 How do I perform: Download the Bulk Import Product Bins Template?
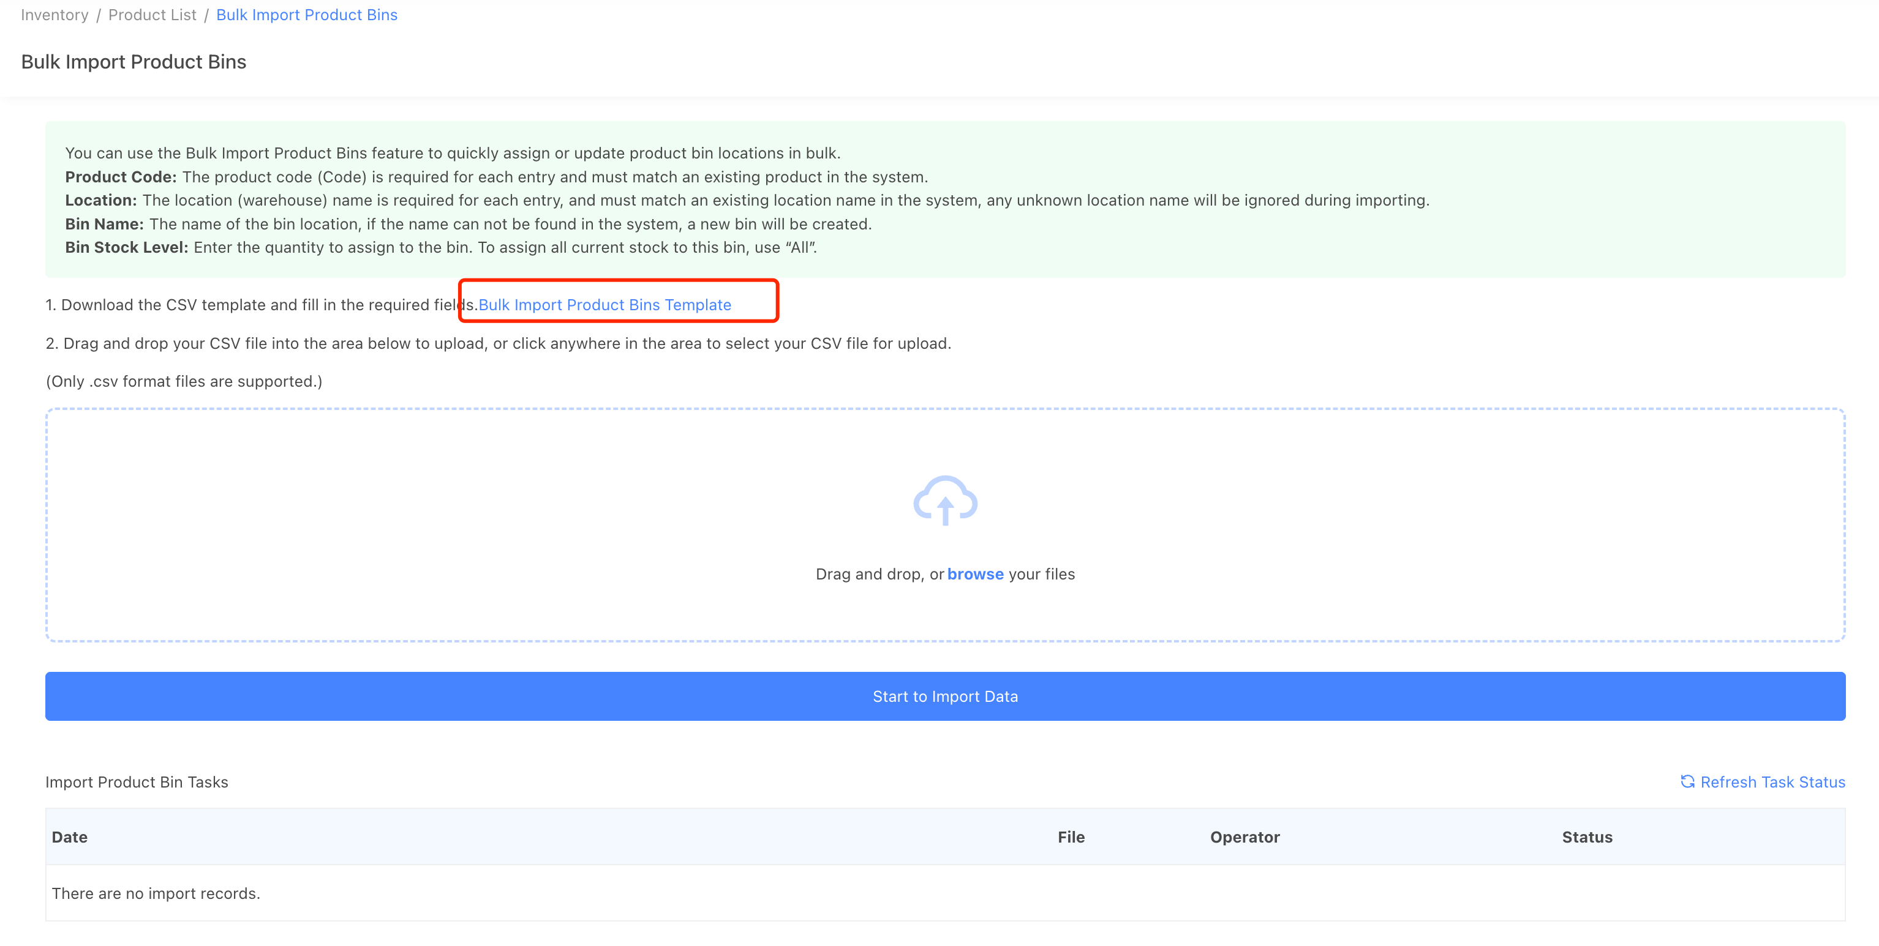(604, 305)
